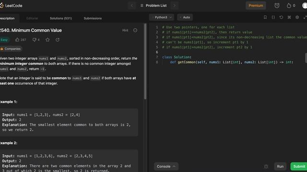
Task: Expand the editor to fullscreen
Action: [x=305, y=17]
